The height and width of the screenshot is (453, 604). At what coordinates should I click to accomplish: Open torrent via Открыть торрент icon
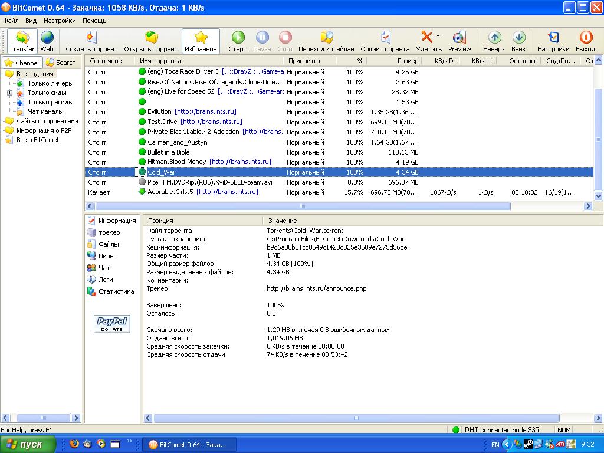pyautogui.click(x=151, y=38)
